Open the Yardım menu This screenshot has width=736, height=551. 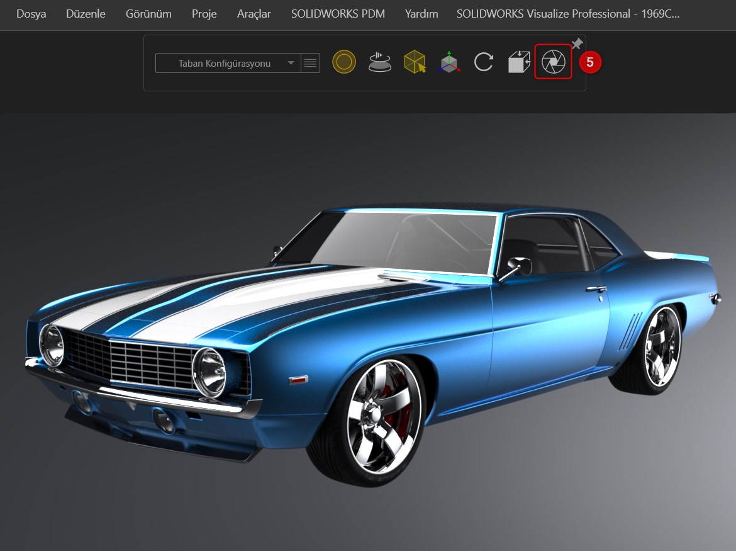(x=421, y=14)
